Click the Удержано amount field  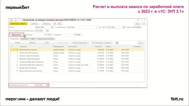coord(71,35)
